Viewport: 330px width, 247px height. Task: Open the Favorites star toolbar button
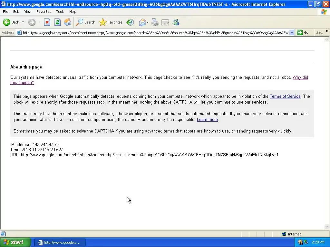click(111, 22)
